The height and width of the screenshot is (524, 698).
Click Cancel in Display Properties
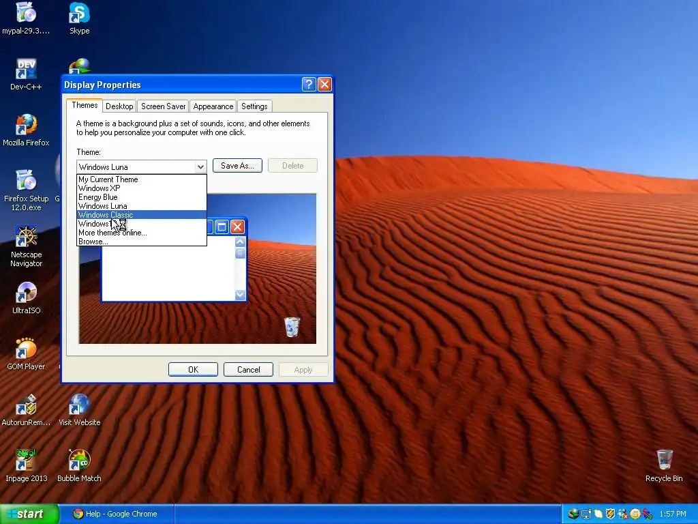point(248,369)
